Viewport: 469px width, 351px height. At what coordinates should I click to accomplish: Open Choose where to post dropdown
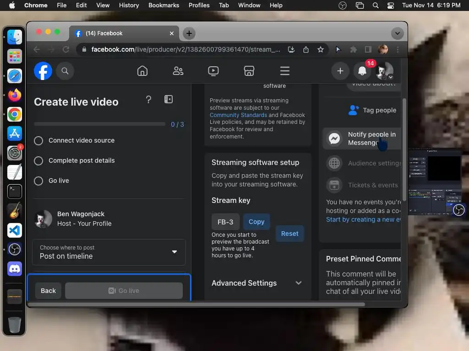tap(109, 252)
